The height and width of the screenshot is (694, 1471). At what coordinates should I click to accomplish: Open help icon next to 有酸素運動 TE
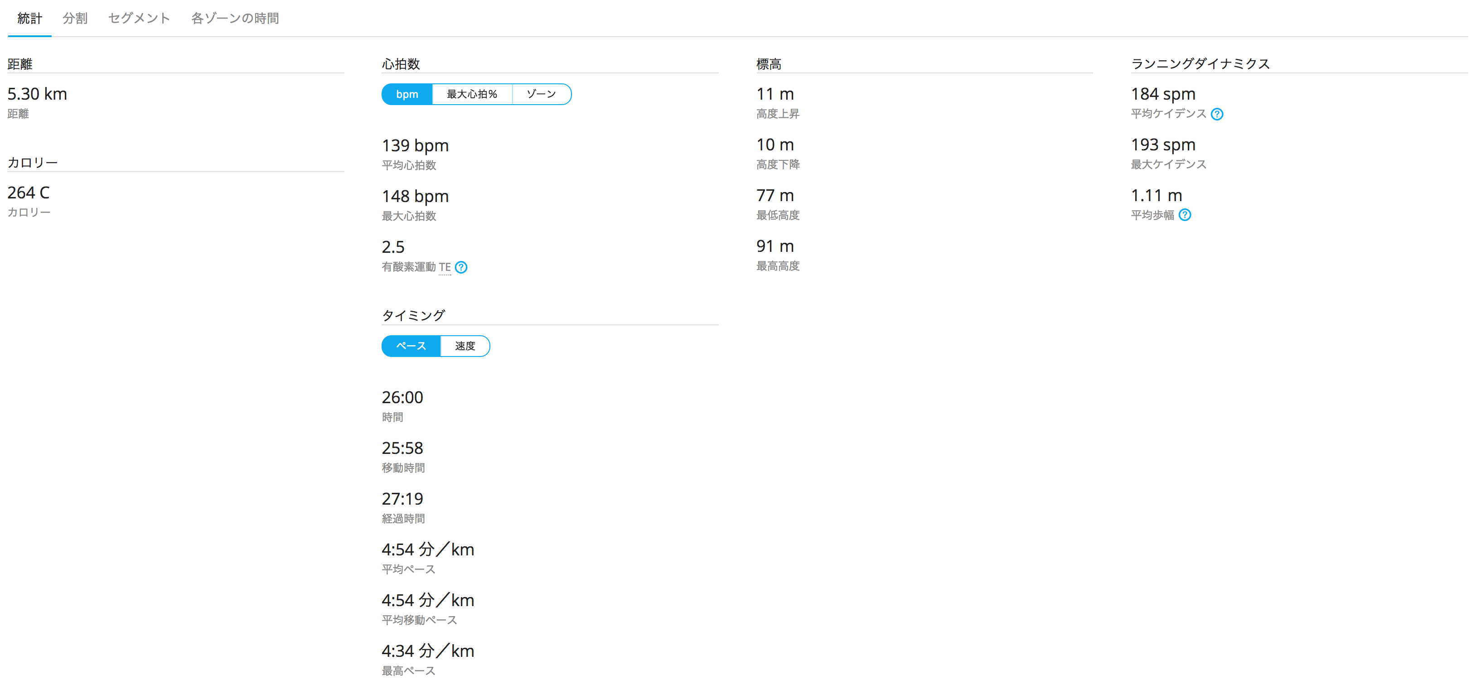pyautogui.click(x=461, y=267)
